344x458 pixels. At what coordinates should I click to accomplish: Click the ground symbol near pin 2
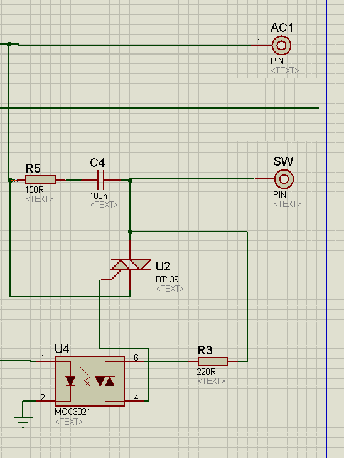23,422
